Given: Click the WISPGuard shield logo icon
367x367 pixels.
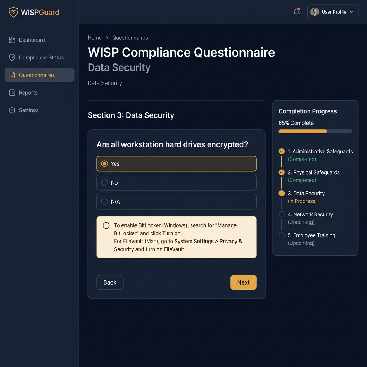Looking at the screenshot, I should click(13, 12).
